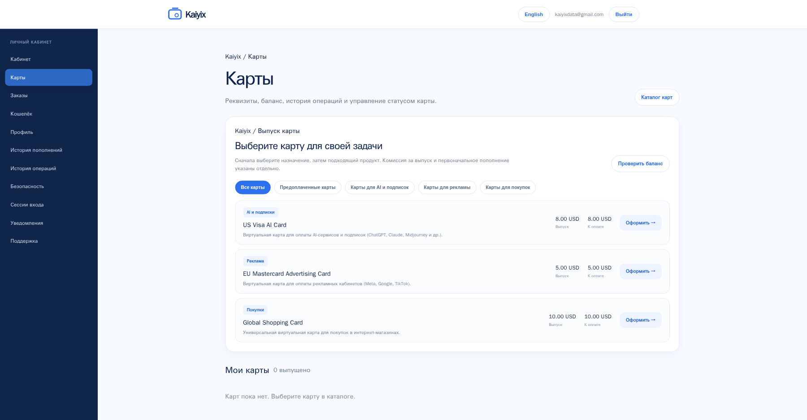
Task: Click the Kaiyix wallet logo icon
Action: (175, 14)
